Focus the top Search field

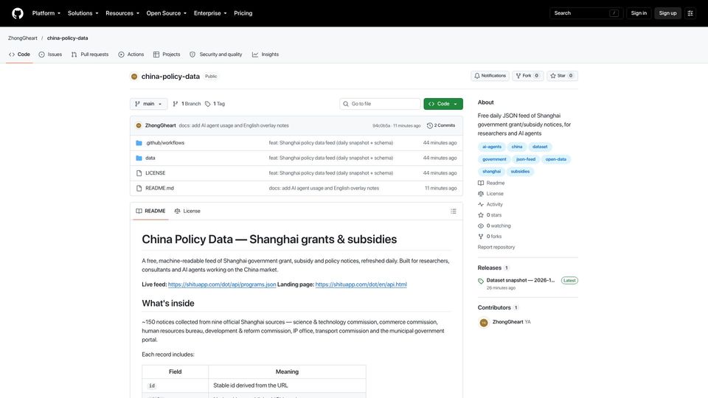pyautogui.click(x=586, y=13)
